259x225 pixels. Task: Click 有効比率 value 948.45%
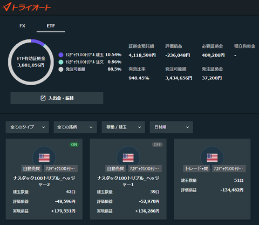(x=139, y=78)
